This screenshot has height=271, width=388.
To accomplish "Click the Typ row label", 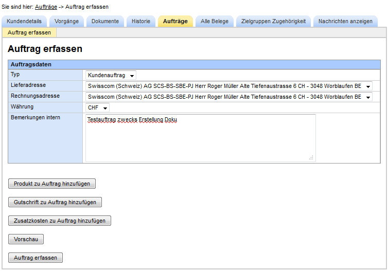I will click(15, 74).
